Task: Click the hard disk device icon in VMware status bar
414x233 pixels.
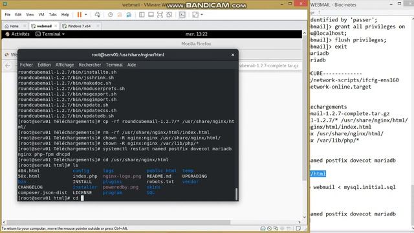Action: [x=263, y=228]
